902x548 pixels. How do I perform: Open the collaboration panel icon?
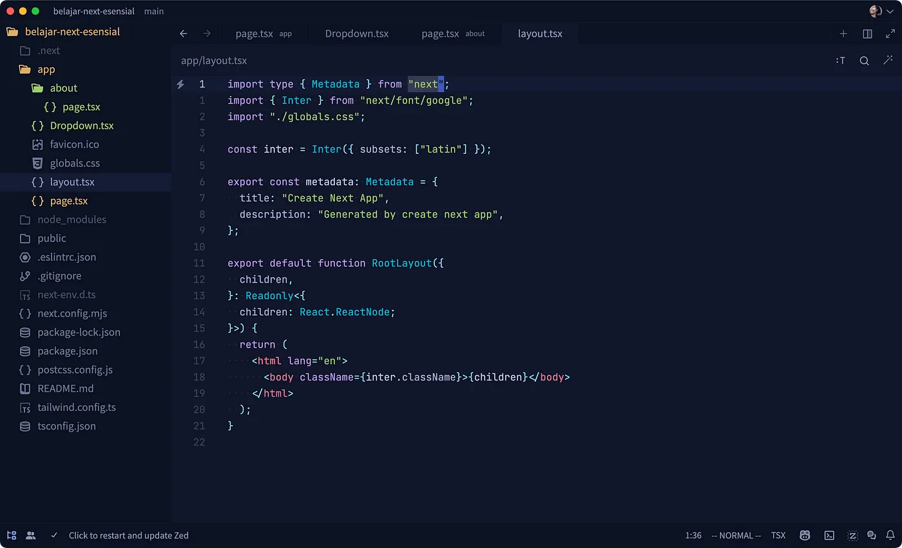pyautogui.click(x=30, y=535)
